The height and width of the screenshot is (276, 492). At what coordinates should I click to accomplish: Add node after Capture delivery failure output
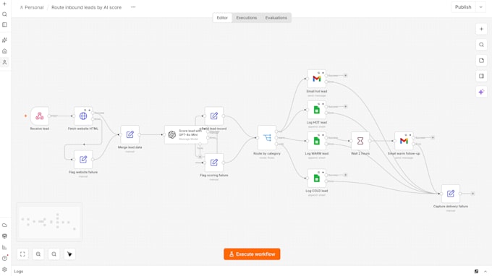[472, 194]
